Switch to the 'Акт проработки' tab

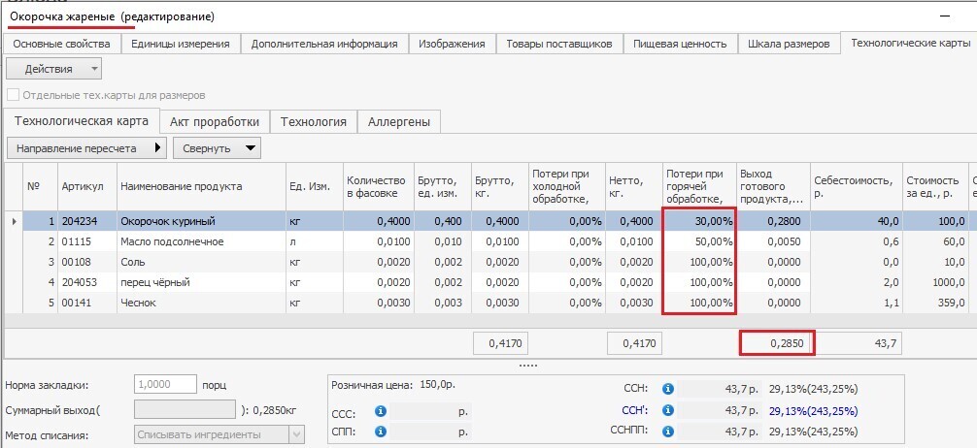point(215,121)
